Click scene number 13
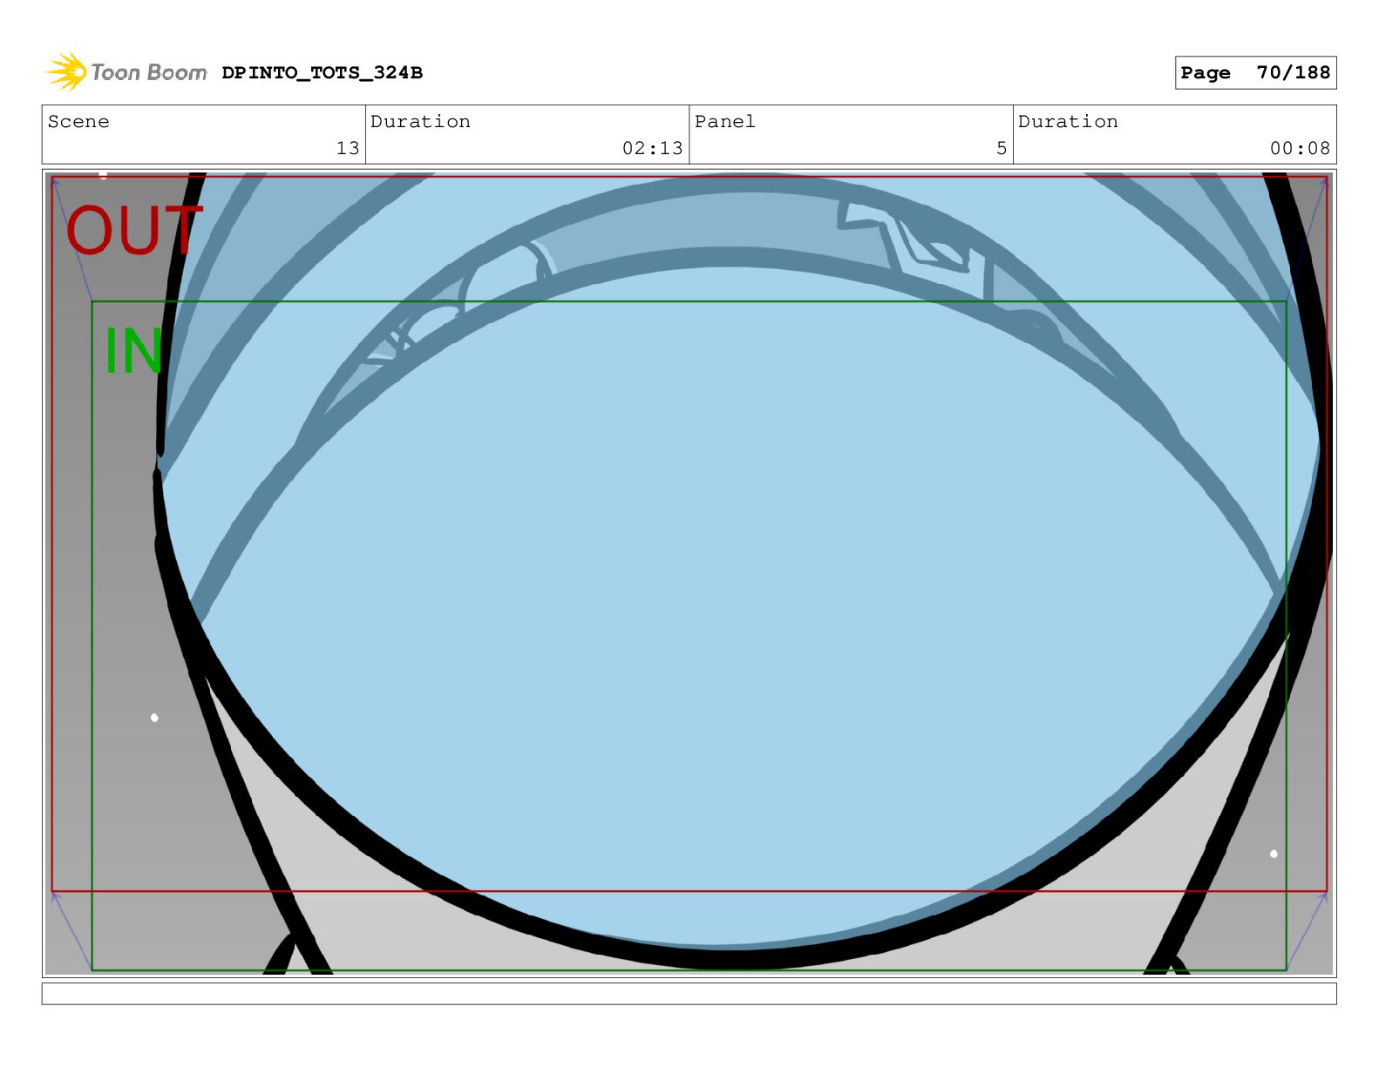Image resolution: width=1379 pixels, height=1067 pixels. point(348,148)
